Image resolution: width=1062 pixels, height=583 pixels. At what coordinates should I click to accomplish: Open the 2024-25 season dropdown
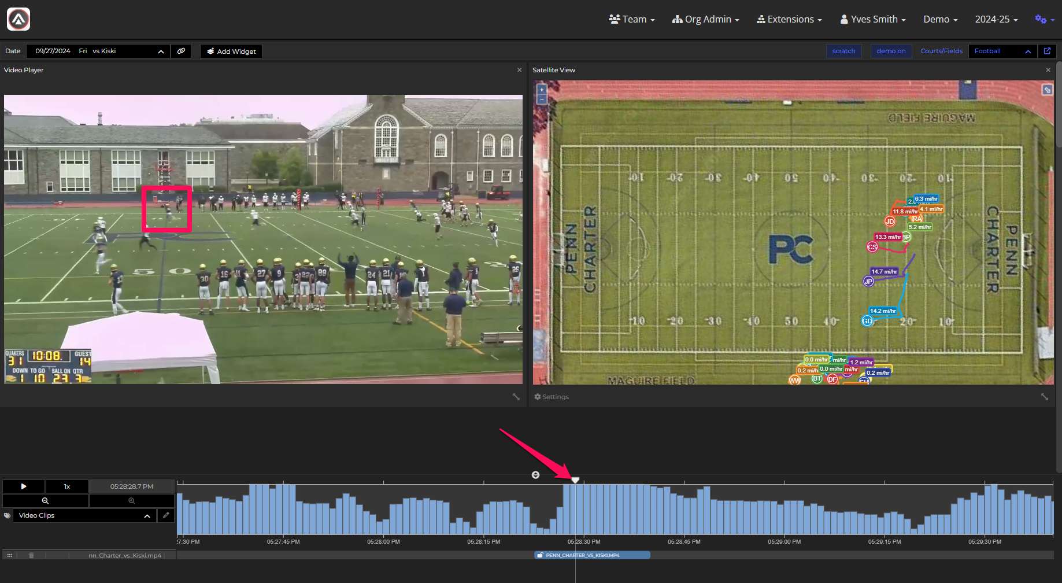(997, 19)
